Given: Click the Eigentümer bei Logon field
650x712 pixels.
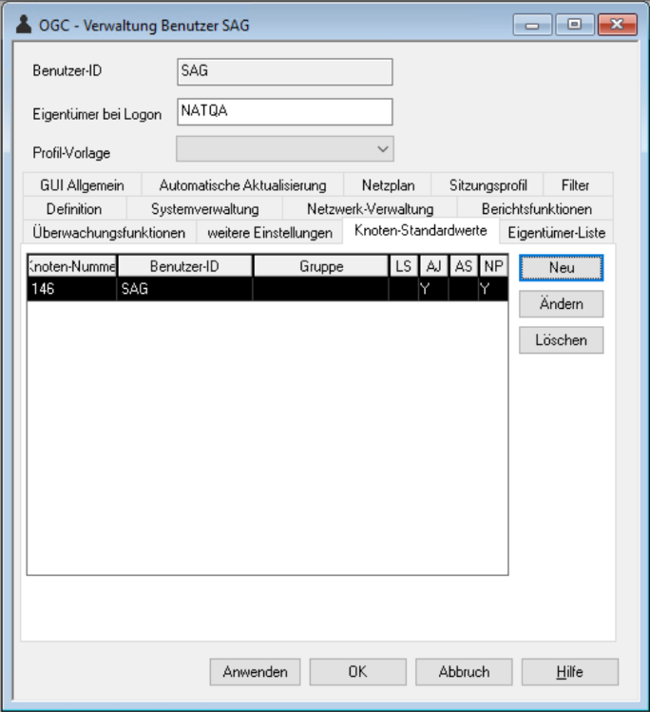Looking at the screenshot, I should [284, 111].
